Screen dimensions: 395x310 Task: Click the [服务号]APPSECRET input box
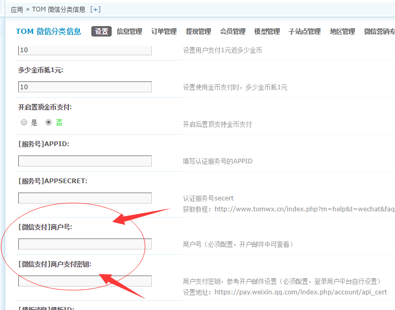tap(85, 198)
